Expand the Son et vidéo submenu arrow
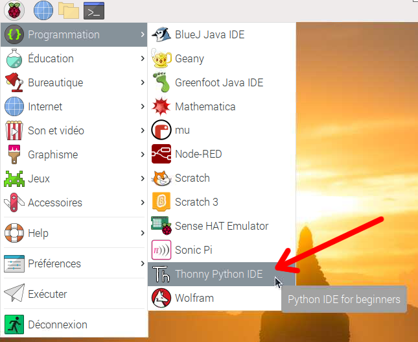 click(143, 130)
